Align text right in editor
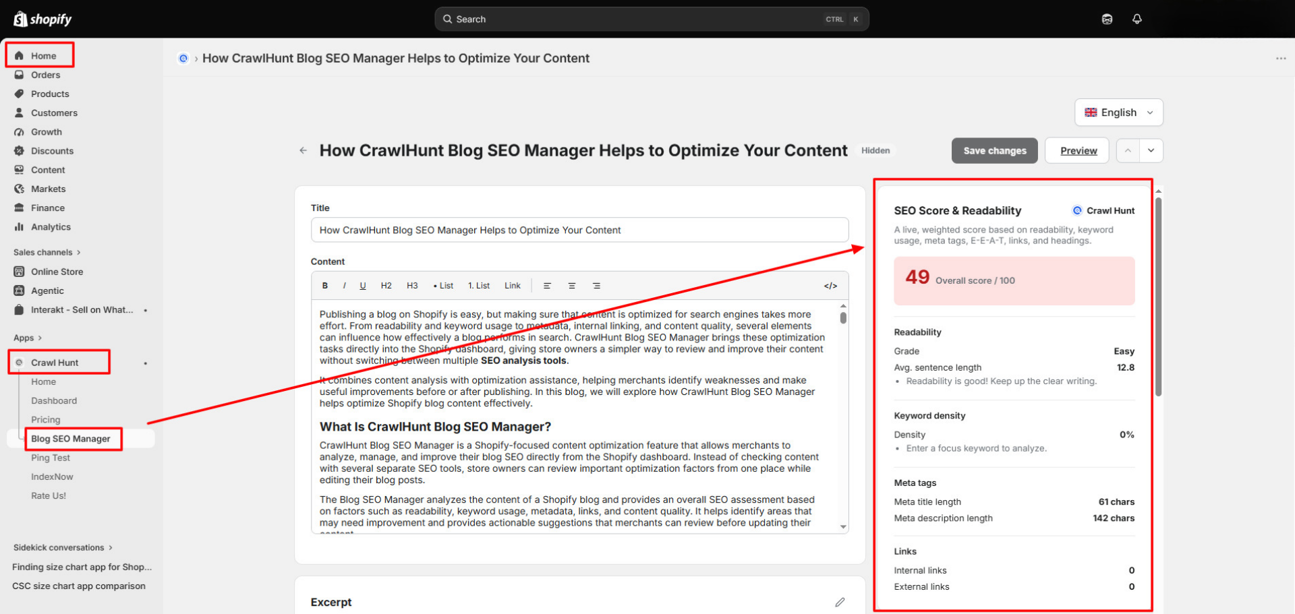1295x614 pixels. 596,286
